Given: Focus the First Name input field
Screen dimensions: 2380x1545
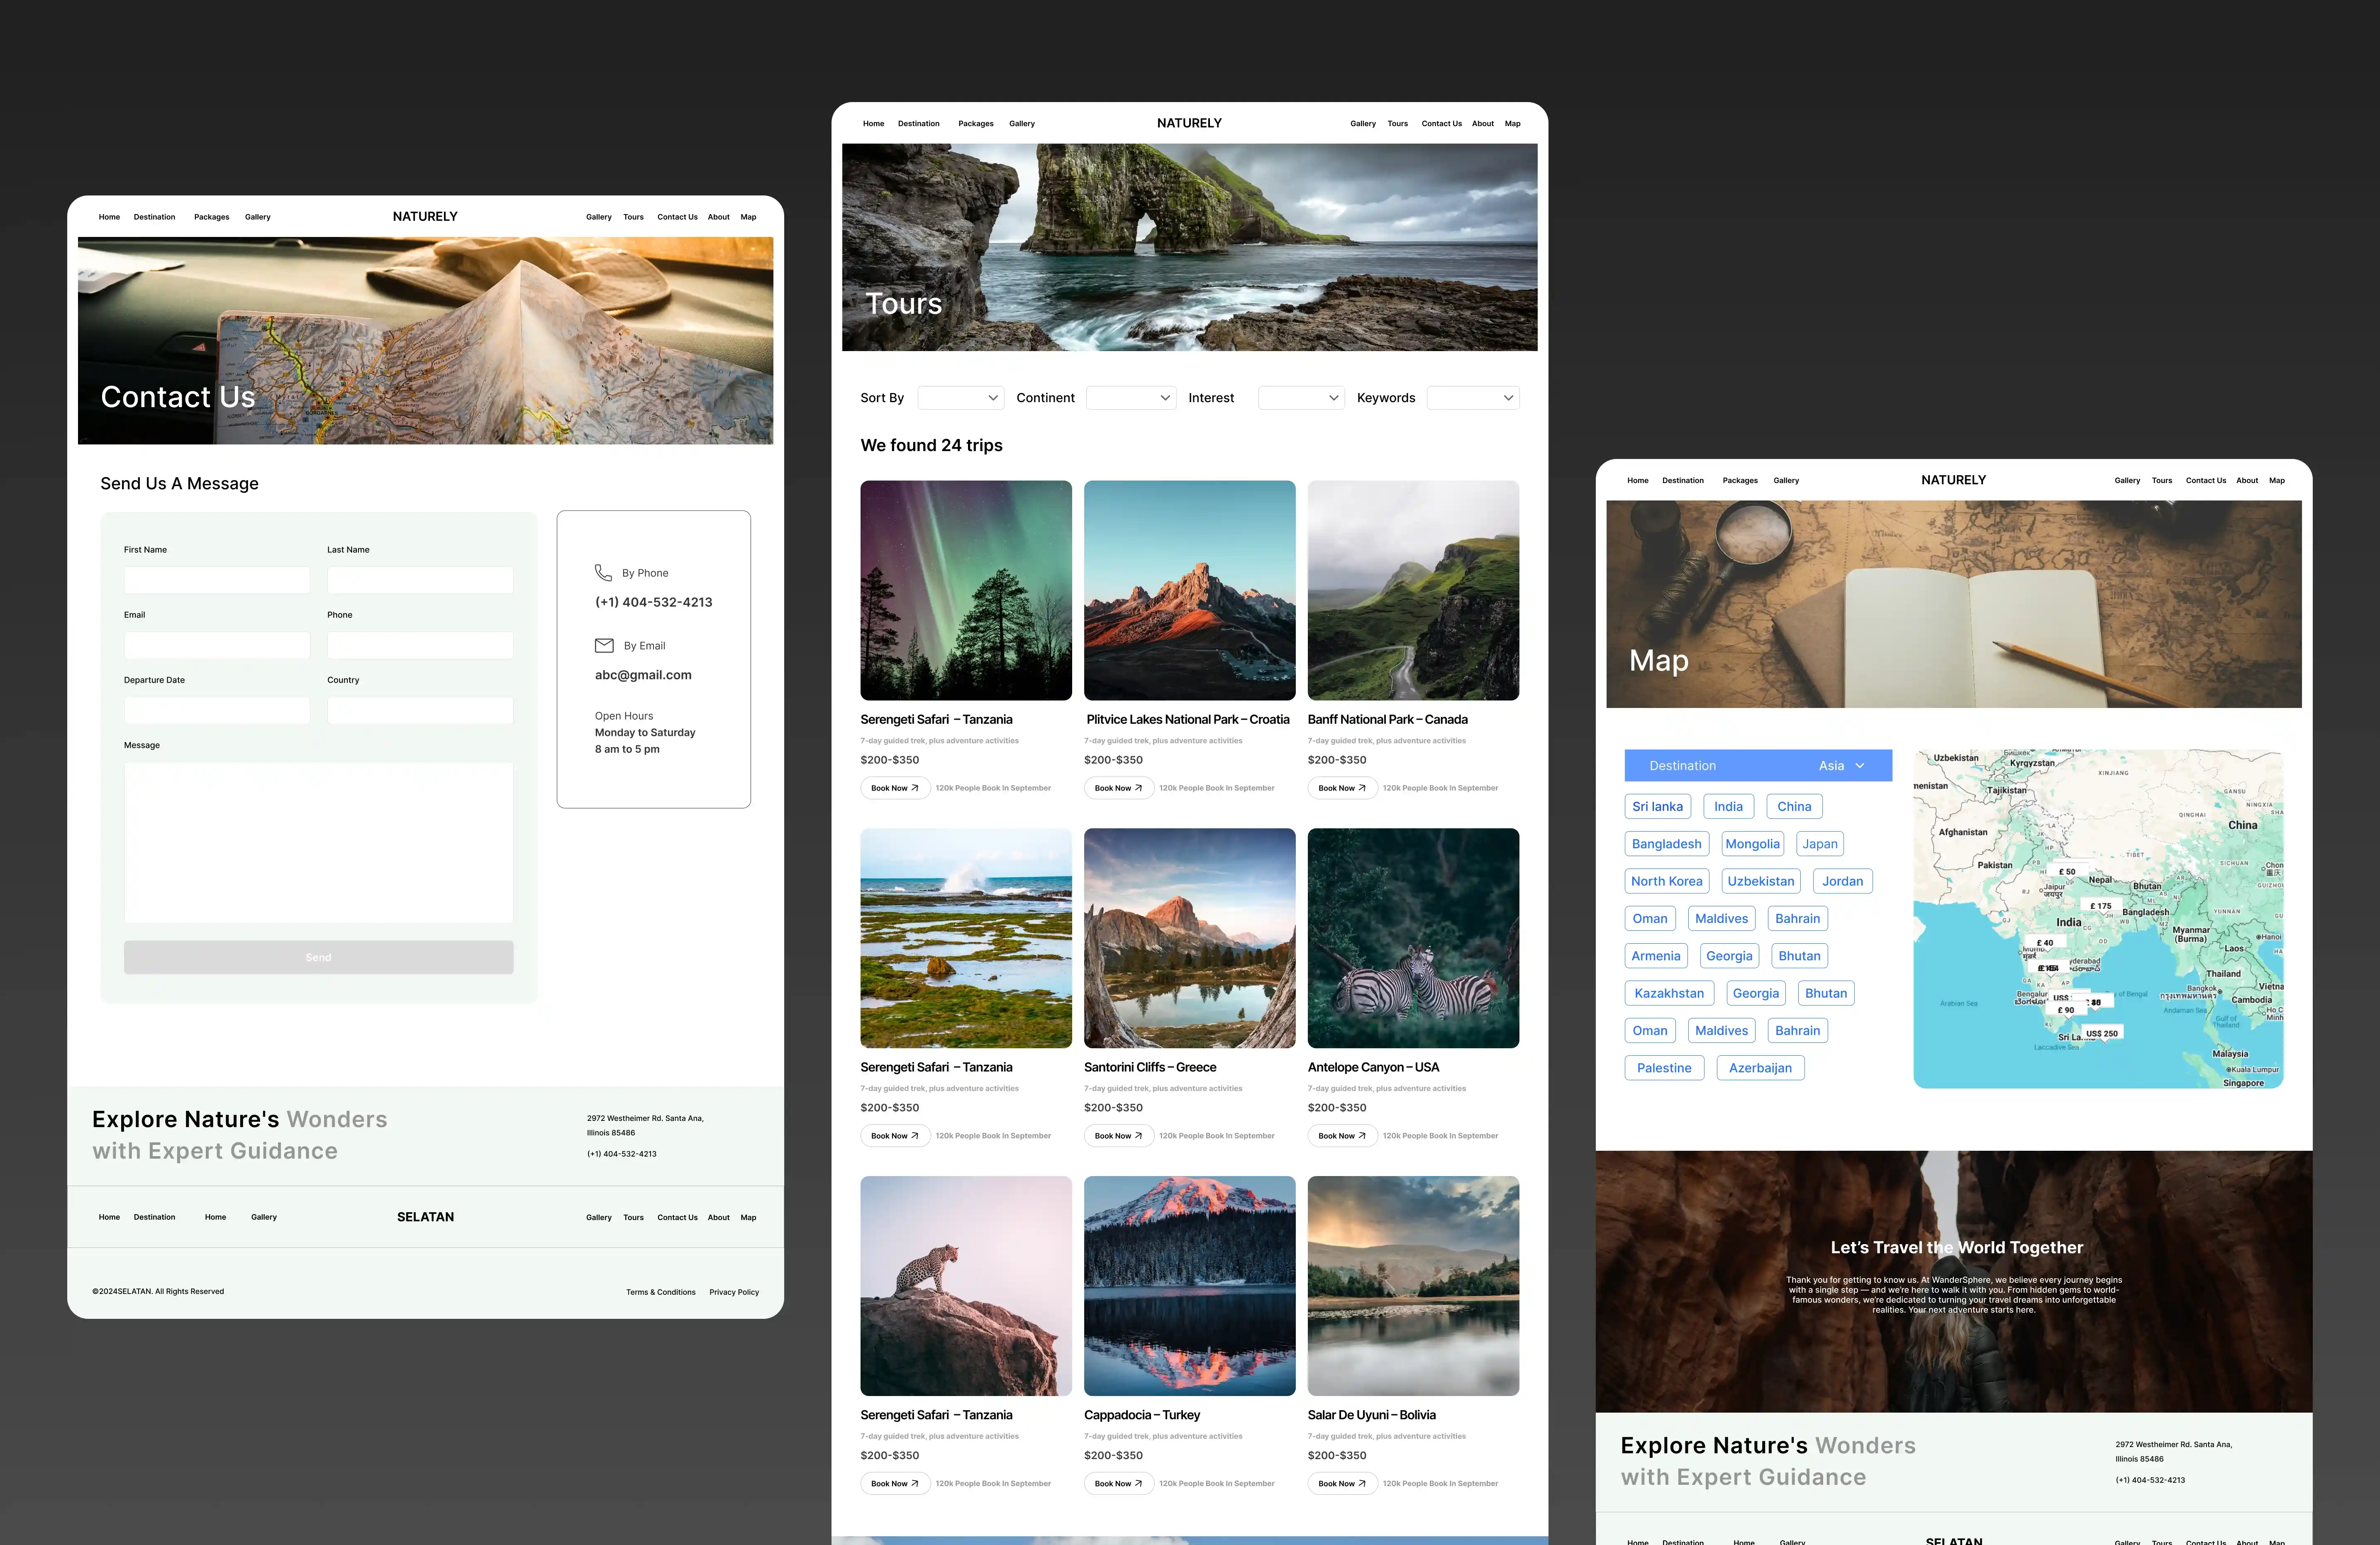Looking at the screenshot, I should [217, 580].
